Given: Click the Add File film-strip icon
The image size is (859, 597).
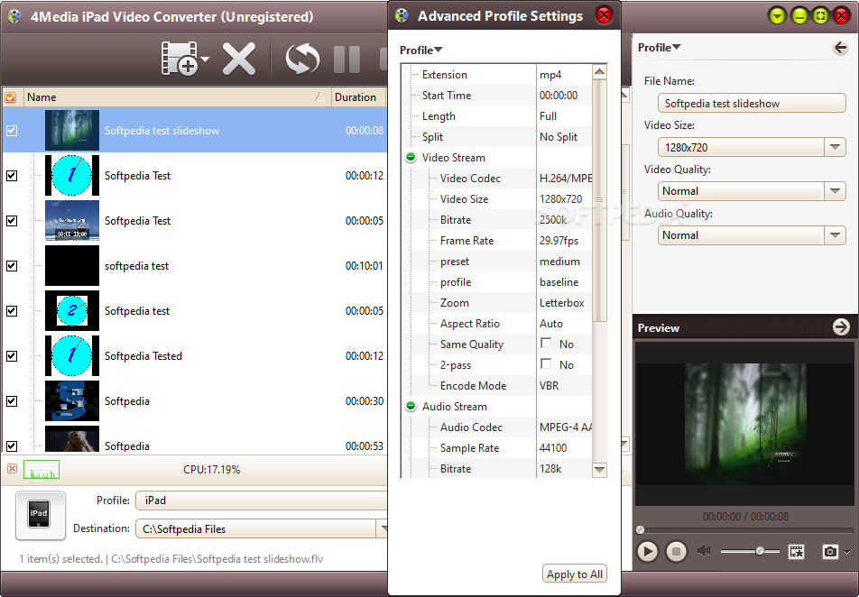Looking at the screenshot, I should [x=179, y=58].
